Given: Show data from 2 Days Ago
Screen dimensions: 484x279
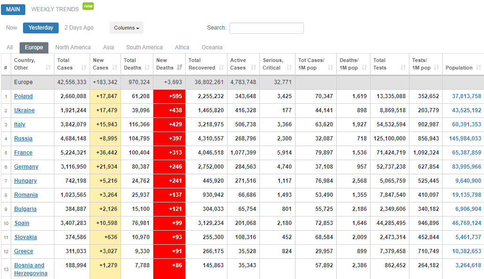Looking at the screenshot, I should tap(79, 28).
